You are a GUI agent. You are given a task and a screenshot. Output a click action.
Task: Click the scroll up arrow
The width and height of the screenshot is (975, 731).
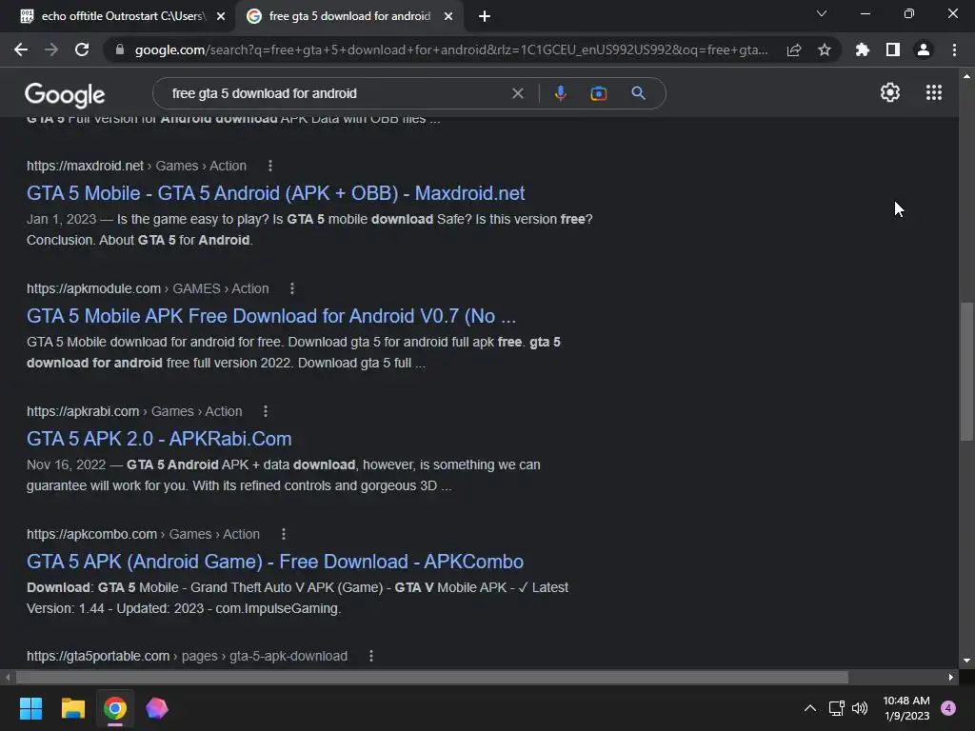pyautogui.click(x=966, y=76)
